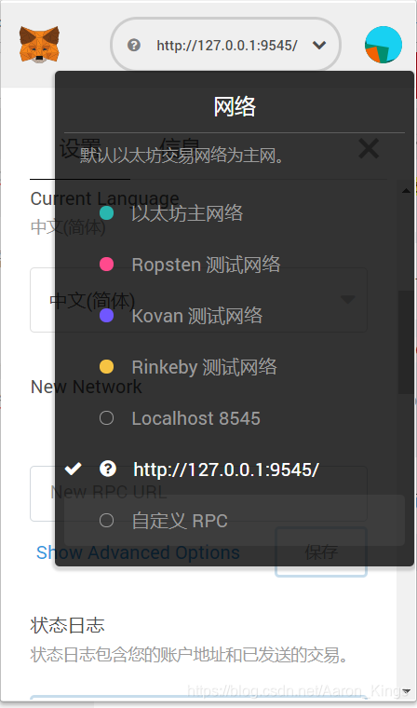The width and height of the screenshot is (417, 708).
Task: Click the pink dot for Ropsten
Action: 106,265
